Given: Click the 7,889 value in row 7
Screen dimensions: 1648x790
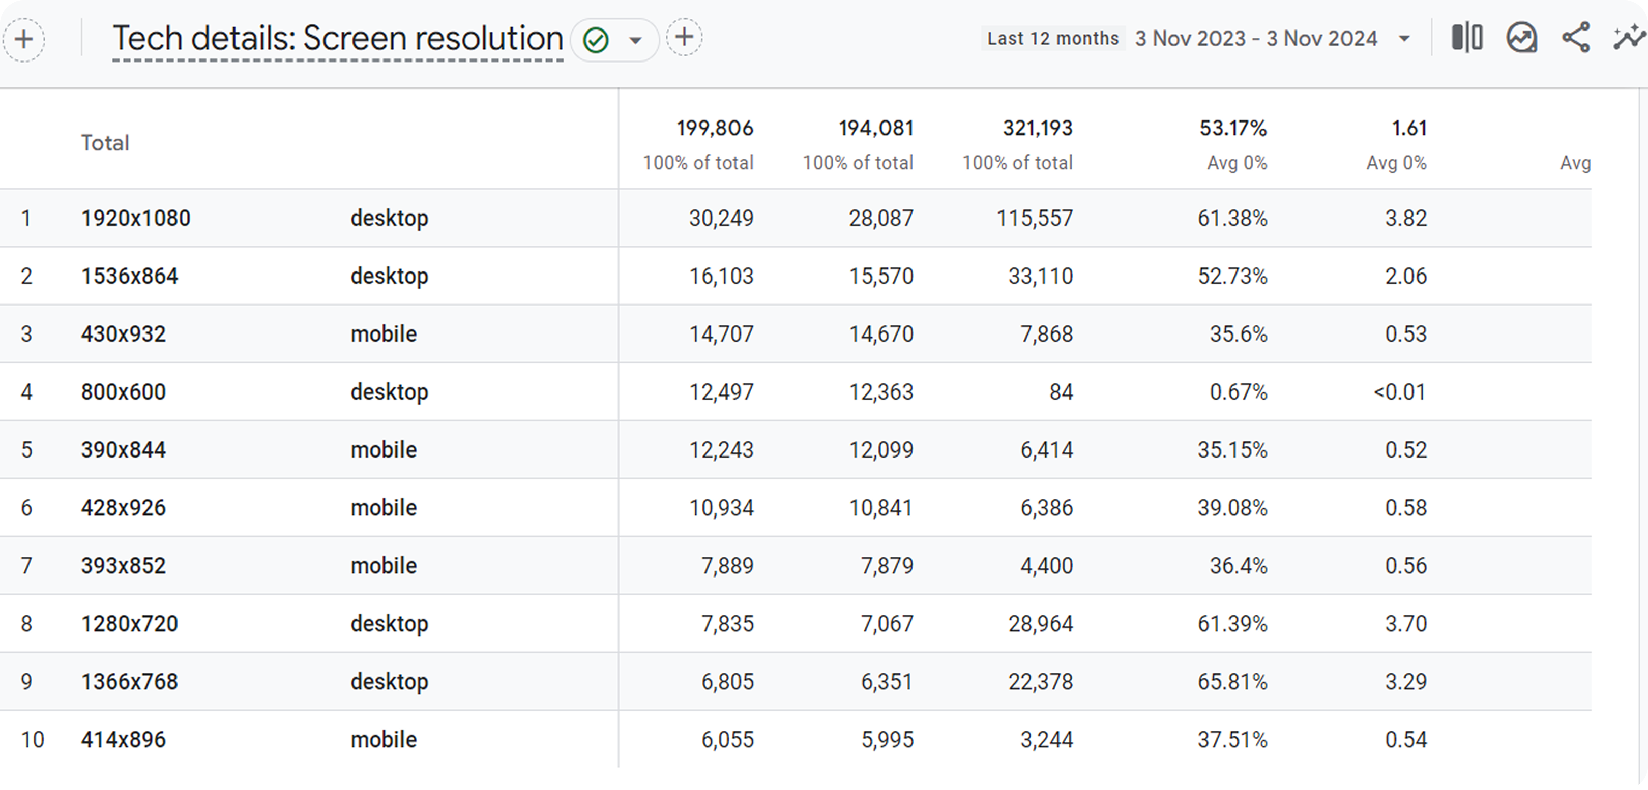Looking at the screenshot, I should click(727, 566).
